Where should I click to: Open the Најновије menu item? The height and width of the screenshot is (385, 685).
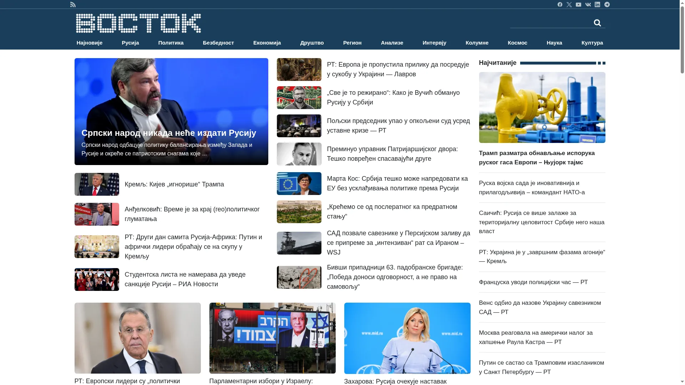coord(90,43)
